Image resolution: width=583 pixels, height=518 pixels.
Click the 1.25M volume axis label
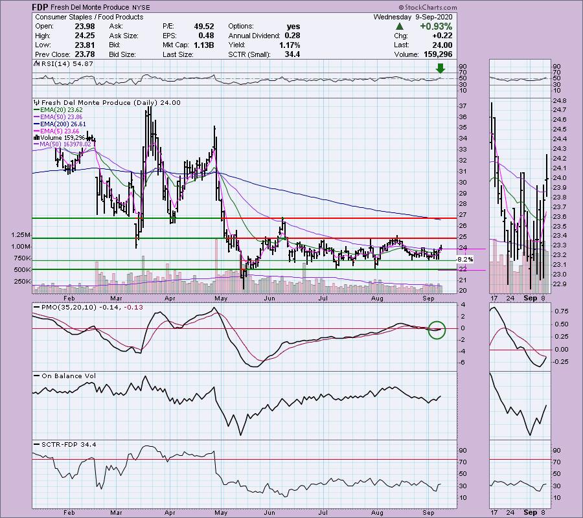point(21,235)
